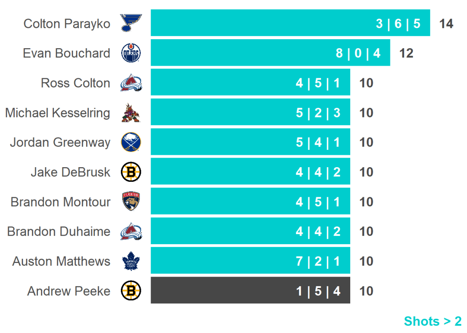
Task: Click the total 12 beside Bouchard's bar
Action: pos(406,53)
